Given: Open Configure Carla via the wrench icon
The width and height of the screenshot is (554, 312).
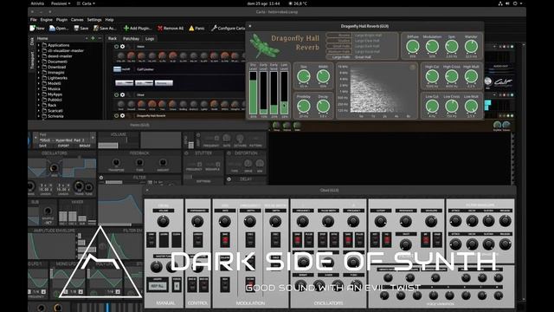Looking at the screenshot, I should (x=214, y=28).
